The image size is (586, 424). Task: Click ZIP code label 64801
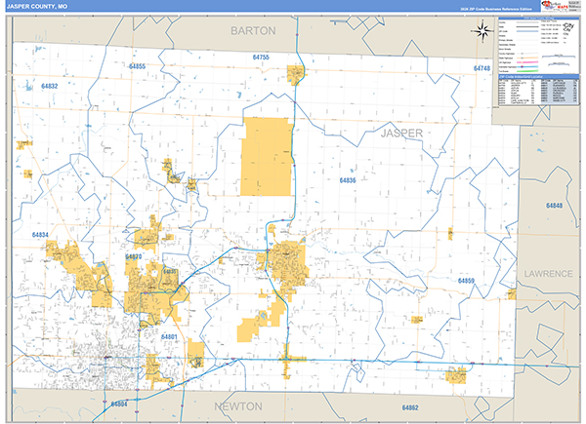tap(169, 336)
